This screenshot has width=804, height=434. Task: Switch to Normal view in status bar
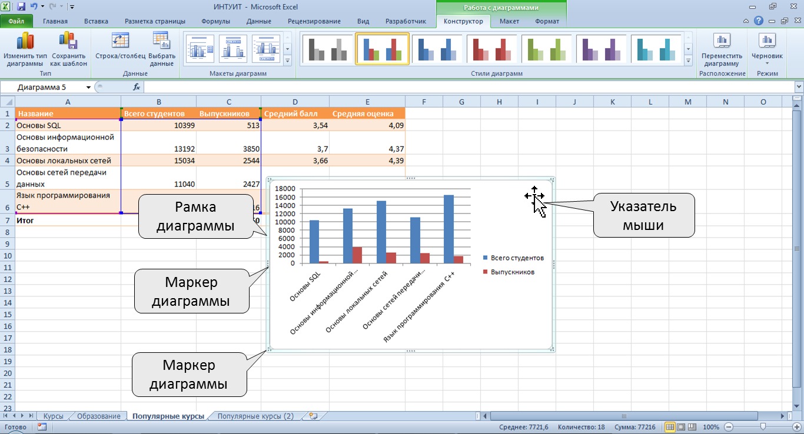point(670,427)
